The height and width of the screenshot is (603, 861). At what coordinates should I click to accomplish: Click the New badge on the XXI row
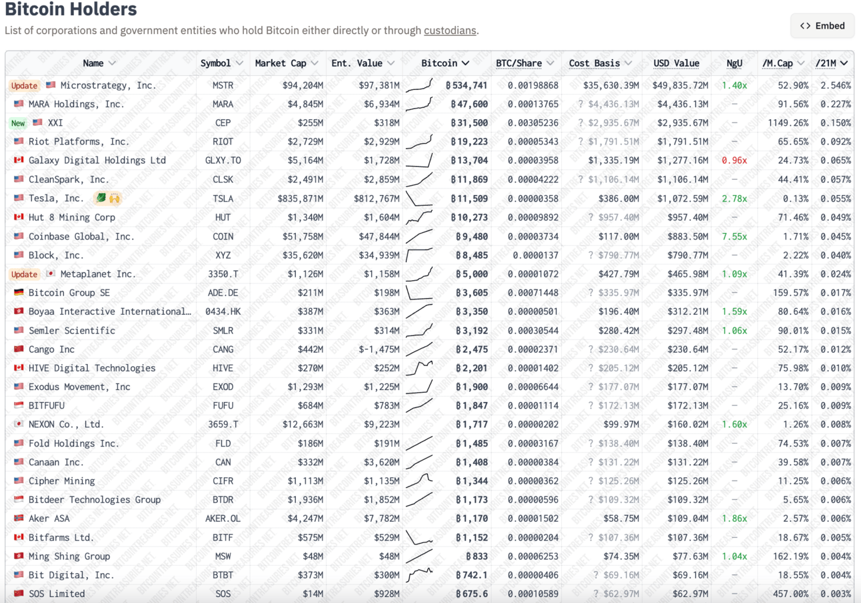click(x=18, y=123)
